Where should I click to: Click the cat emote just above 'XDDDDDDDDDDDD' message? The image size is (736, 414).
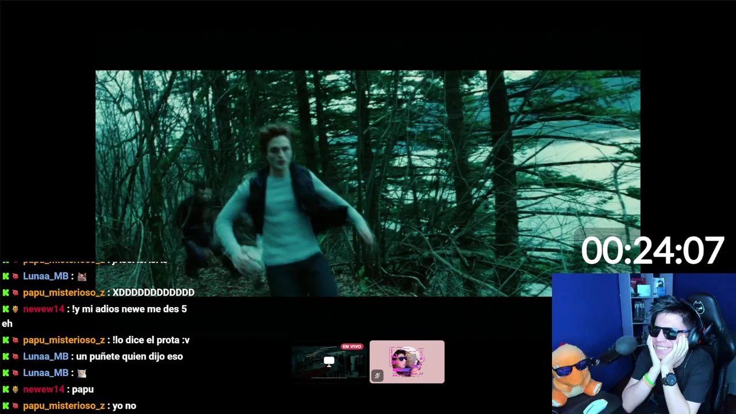click(82, 277)
